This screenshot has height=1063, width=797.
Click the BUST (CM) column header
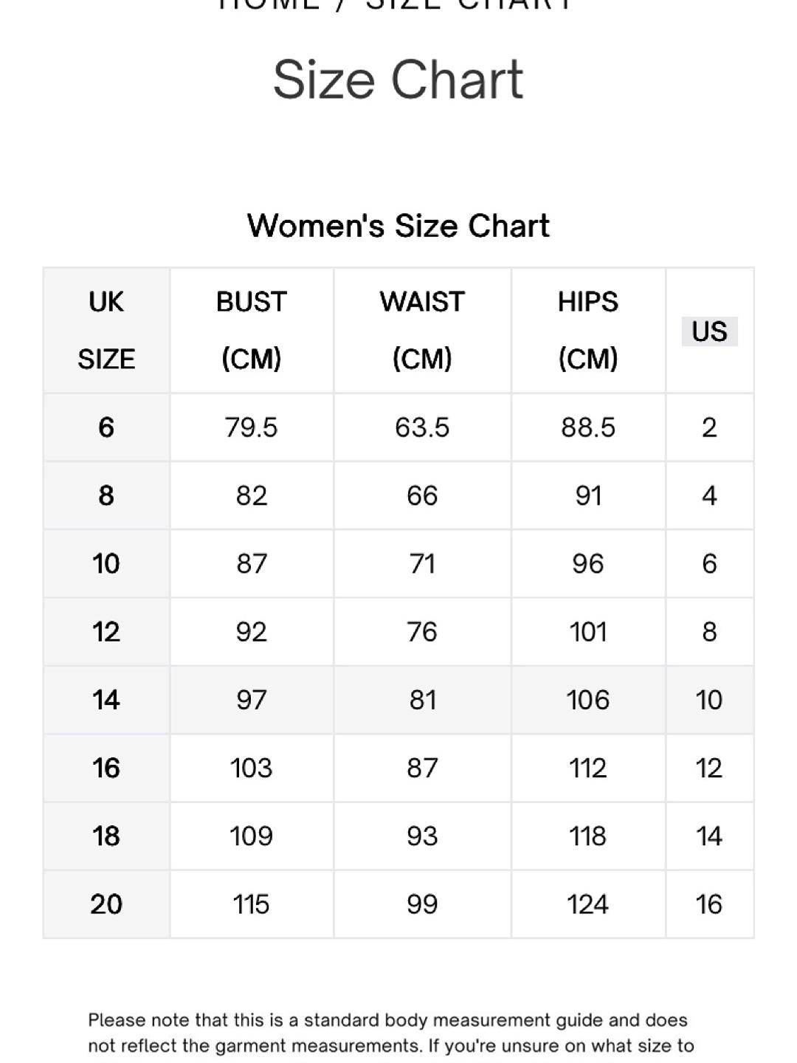click(x=252, y=330)
